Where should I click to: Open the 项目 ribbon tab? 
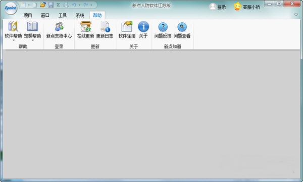pos(28,15)
